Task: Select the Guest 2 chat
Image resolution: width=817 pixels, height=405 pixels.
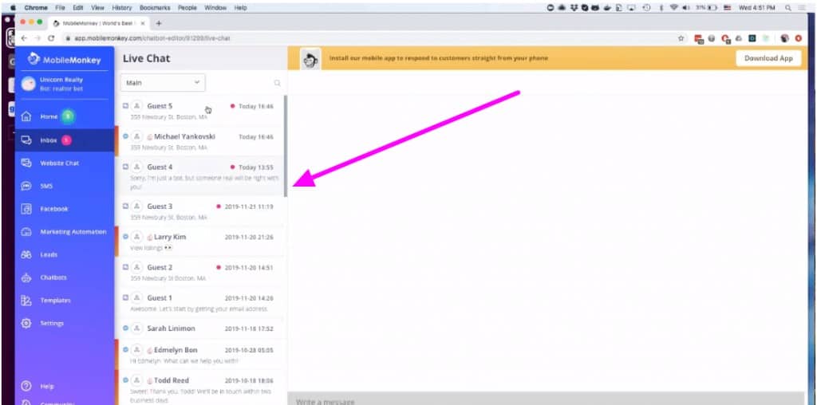Action: point(200,272)
